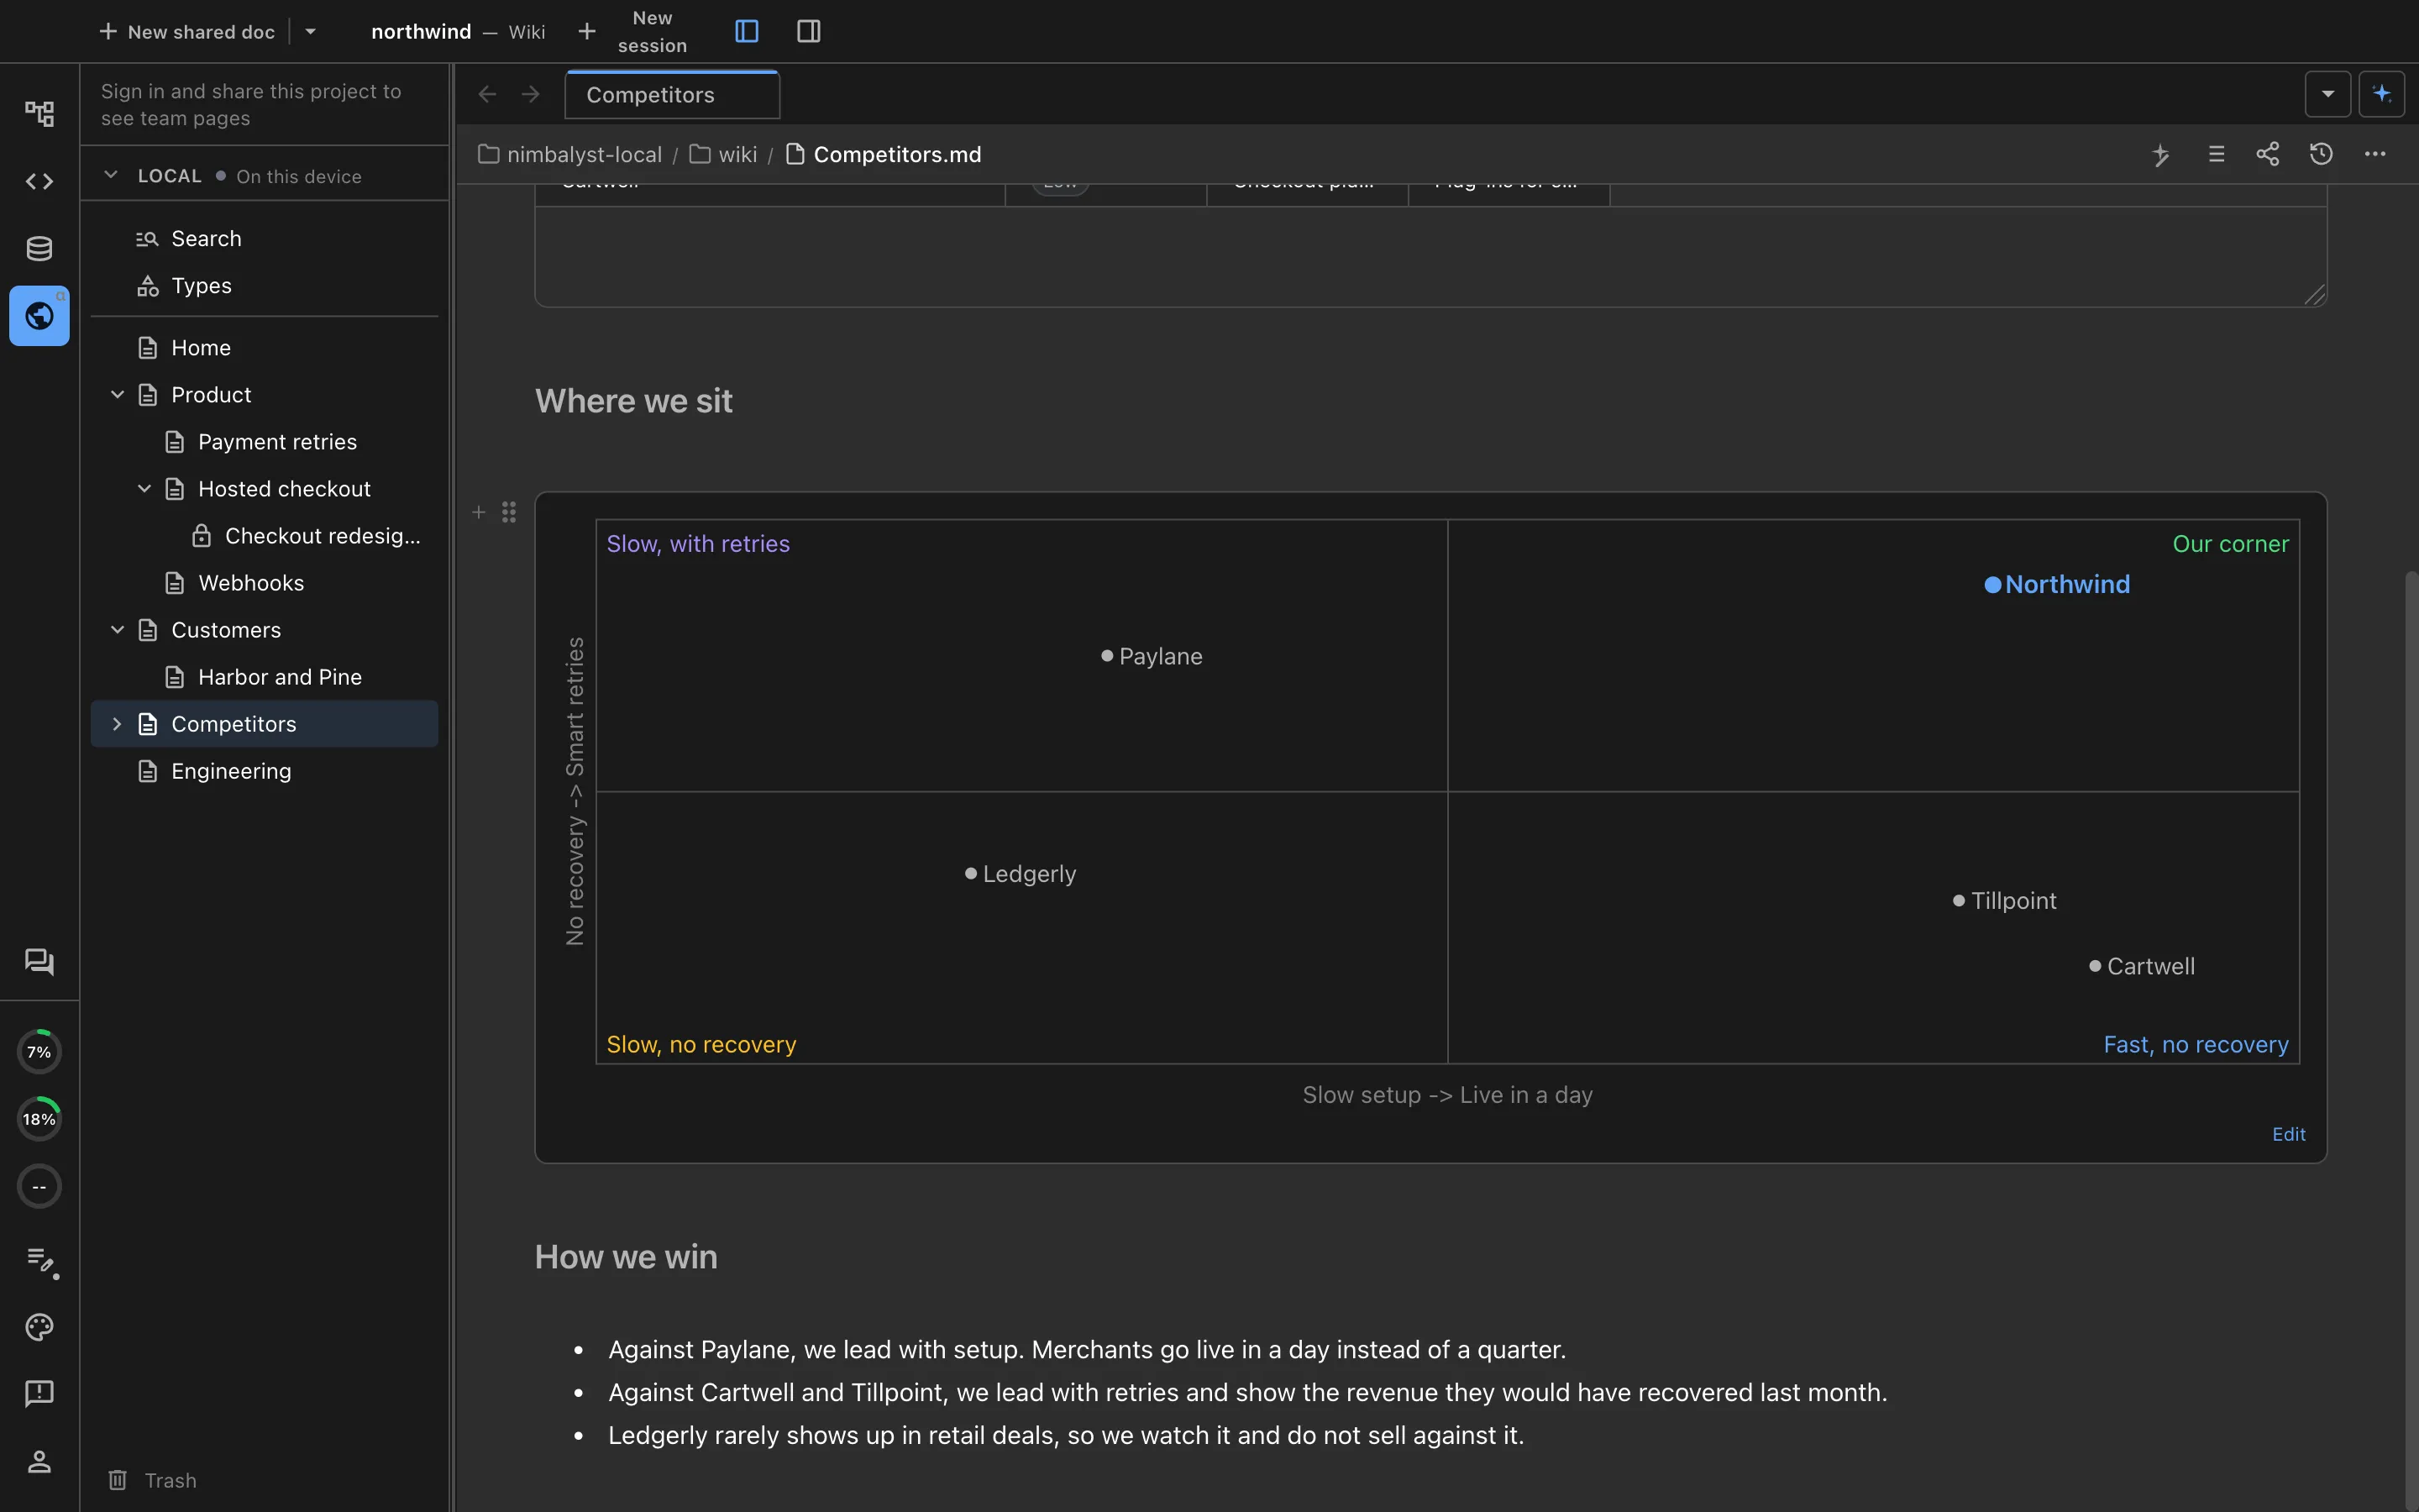Viewport: 2419px width, 1512px height.
Task: Collapse the Customers tree node
Action: 117,630
